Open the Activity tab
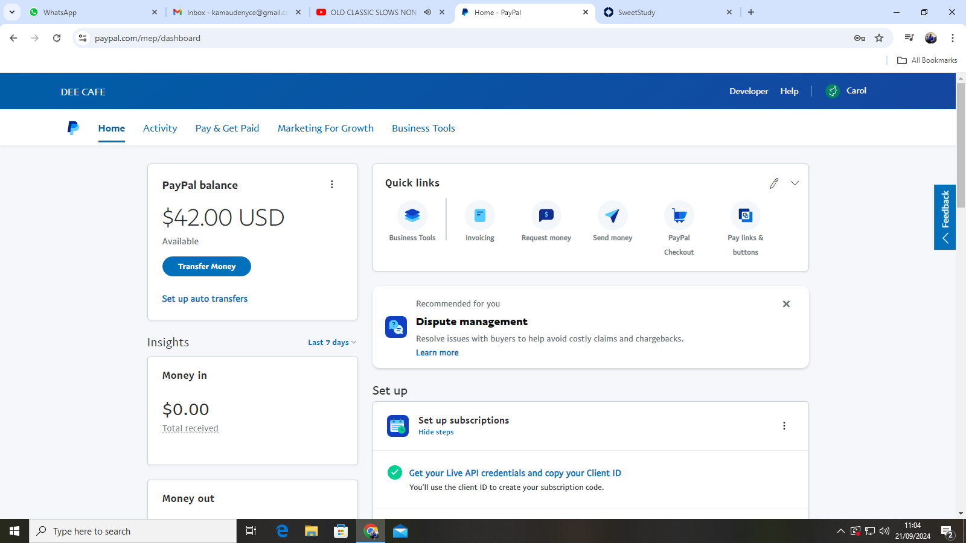Viewport: 966px width, 543px height. (x=160, y=128)
